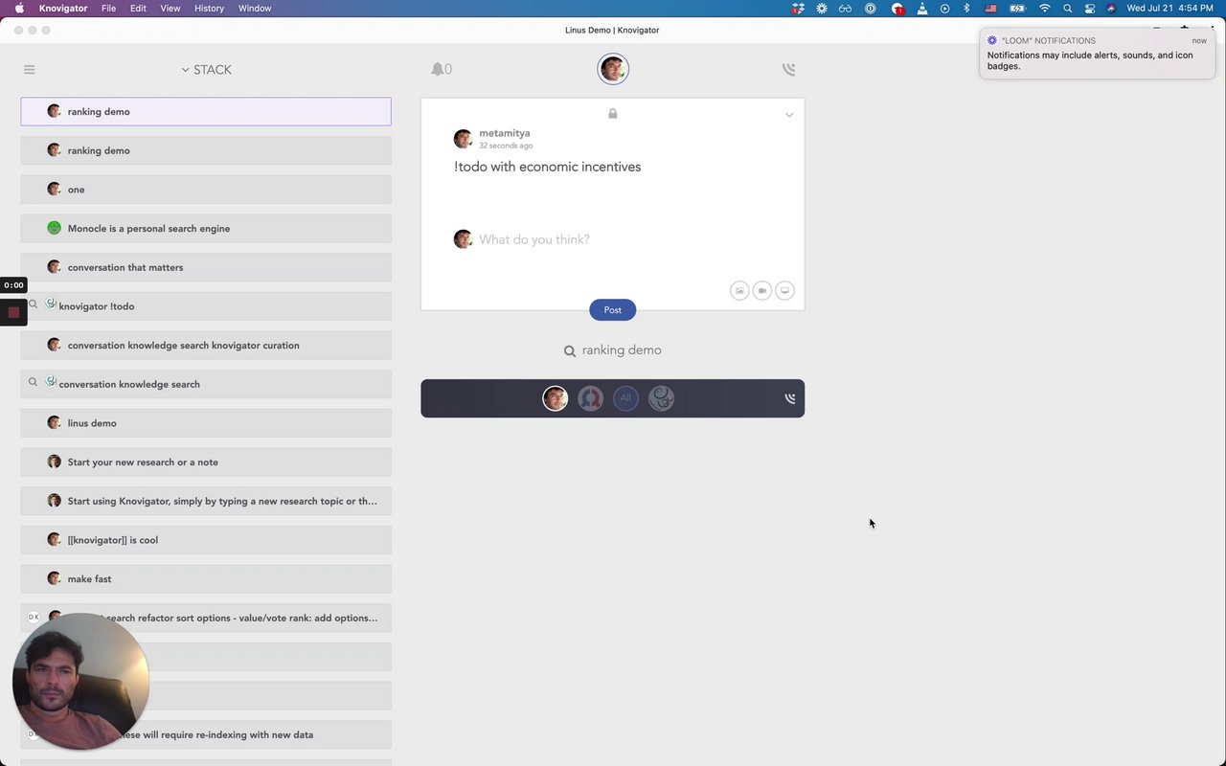
Task: Click the phone icon in the dark bar
Action: click(x=790, y=398)
